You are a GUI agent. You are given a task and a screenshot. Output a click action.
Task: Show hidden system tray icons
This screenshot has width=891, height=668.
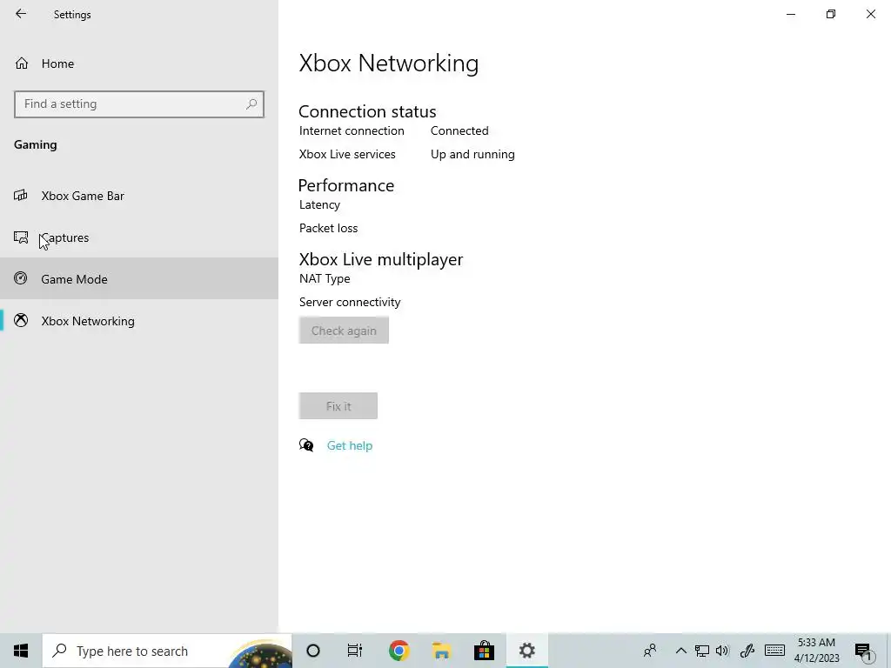coord(680,651)
